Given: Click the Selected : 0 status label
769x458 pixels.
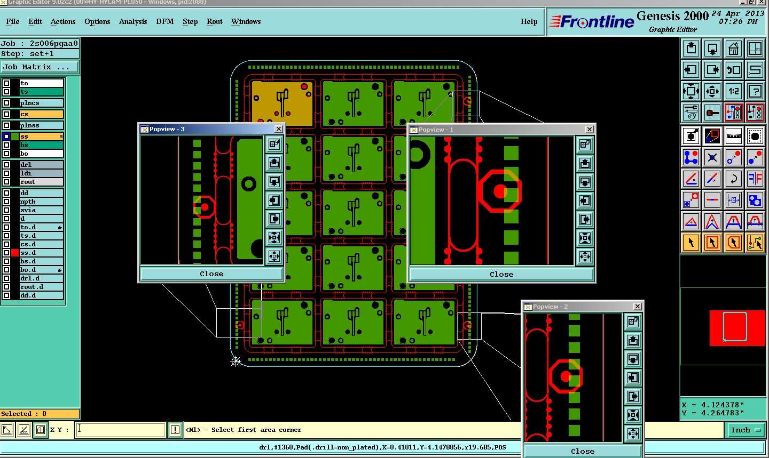Looking at the screenshot, I should [x=40, y=414].
